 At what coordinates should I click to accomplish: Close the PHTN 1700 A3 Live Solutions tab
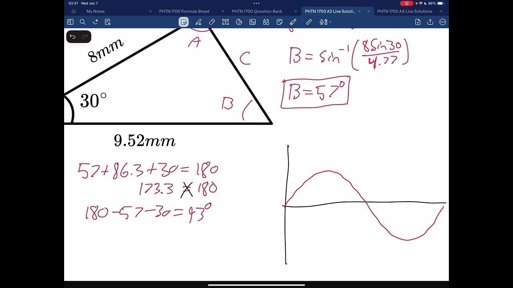point(368,11)
